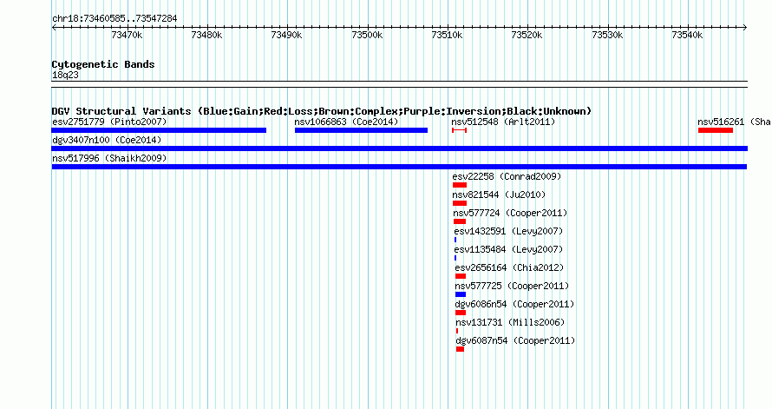This screenshot has width=772, height=409.
Task: Click the 73470k ruler tick label
Action: [127, 35]
